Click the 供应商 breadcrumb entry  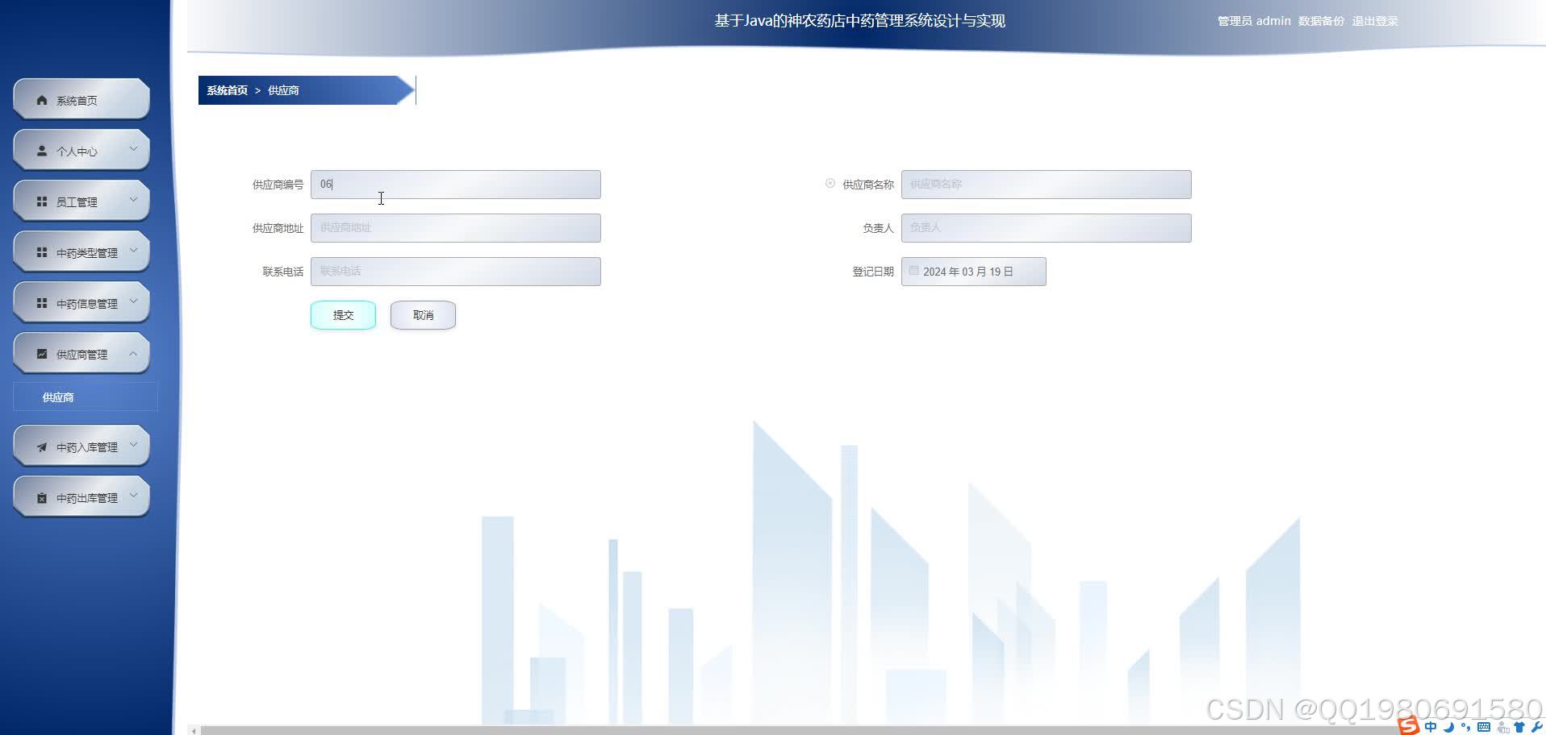283,90
